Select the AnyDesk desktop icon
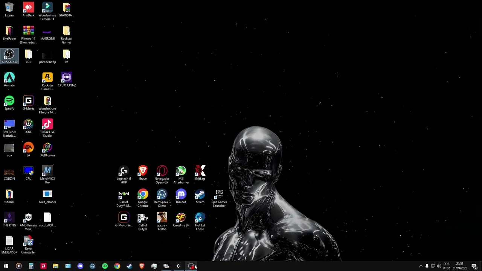The height and width of the screenshot is (271, 482). (x=28, y=10)
